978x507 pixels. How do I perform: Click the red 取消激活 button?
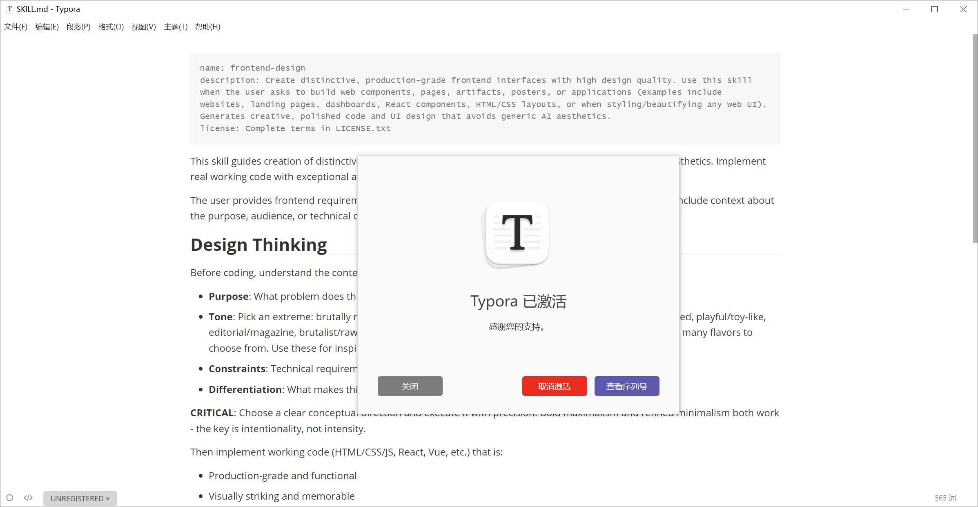554,386
